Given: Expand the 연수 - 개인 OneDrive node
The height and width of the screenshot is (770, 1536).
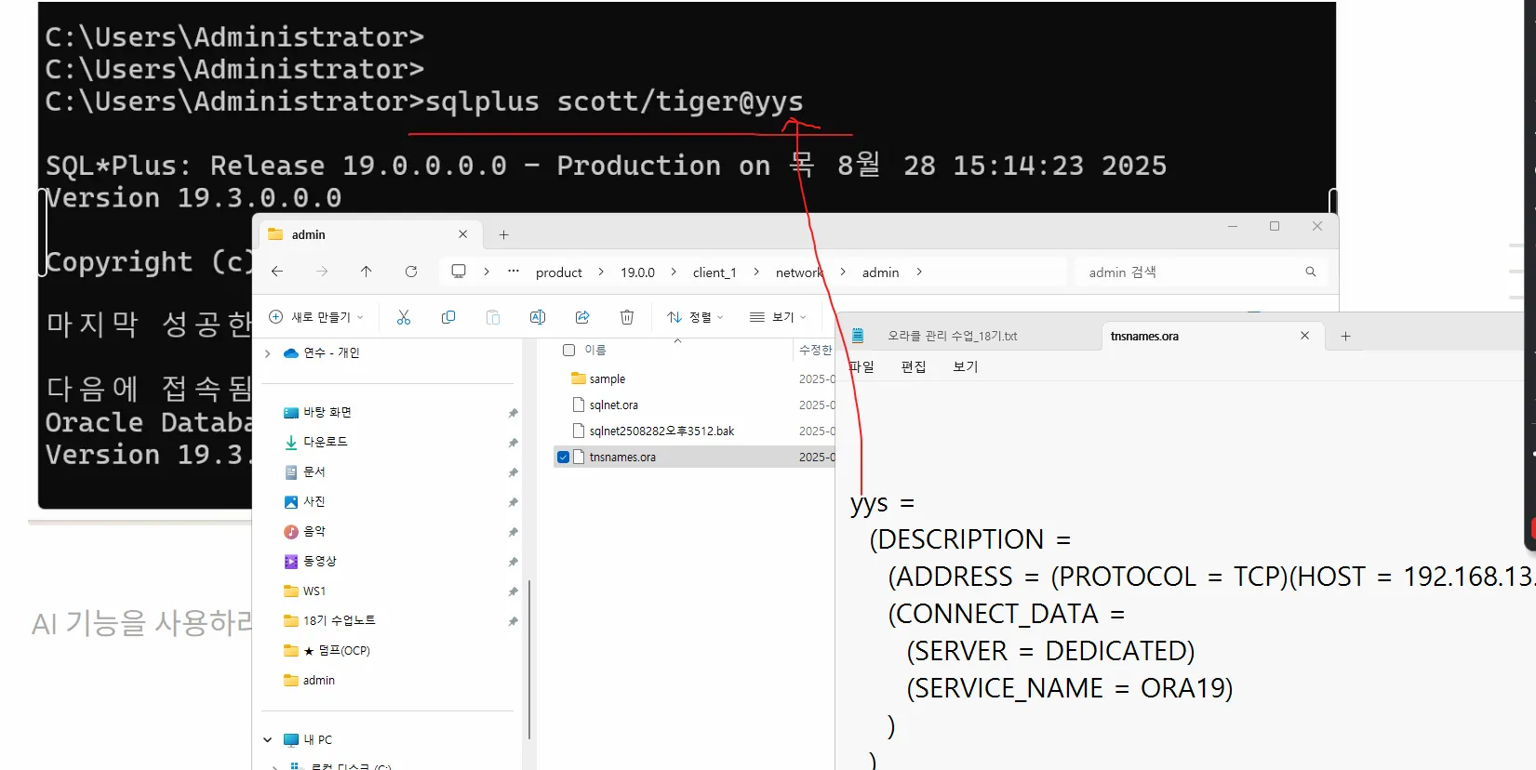Looking at the screenshot, I should (268, 353).
